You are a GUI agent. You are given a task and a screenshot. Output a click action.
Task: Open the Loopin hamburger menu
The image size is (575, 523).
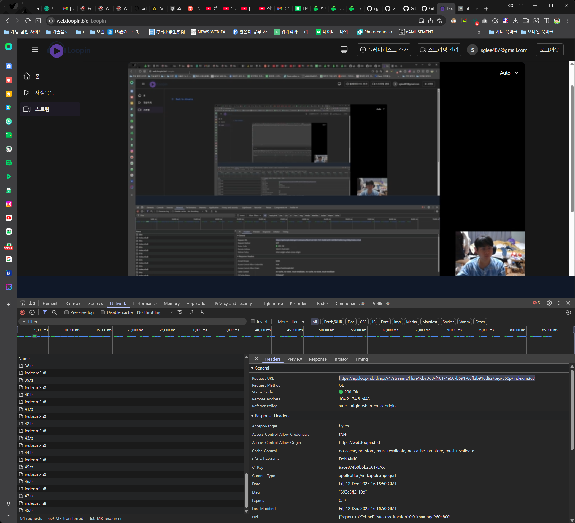tap(35, 50)
